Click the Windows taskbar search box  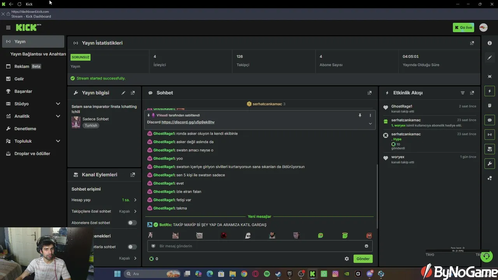tap(152, 274)
